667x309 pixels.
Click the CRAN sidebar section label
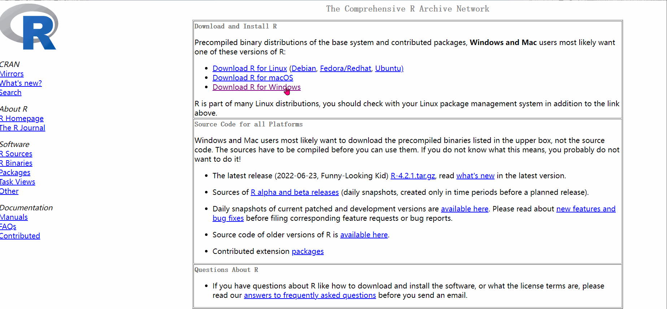pos(10,64)
